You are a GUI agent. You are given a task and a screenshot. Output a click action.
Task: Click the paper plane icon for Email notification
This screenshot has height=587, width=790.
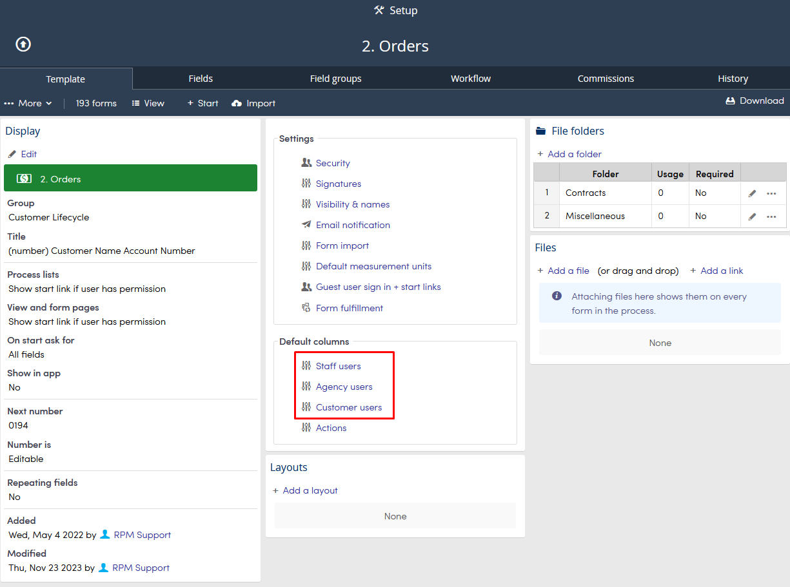tap(306, 225)
